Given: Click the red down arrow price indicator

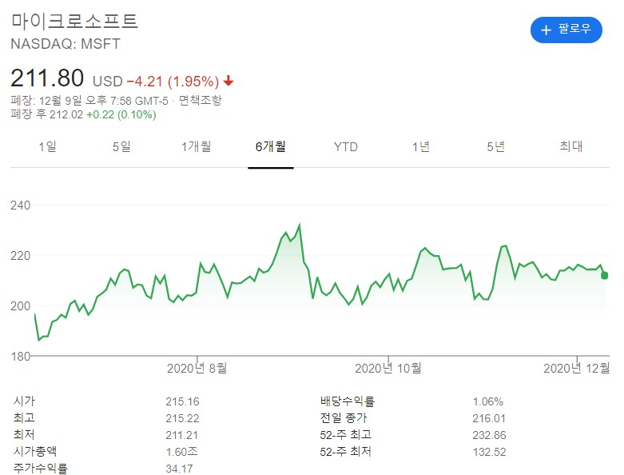Looking at the screenshot, I should [x=229, y=81].
